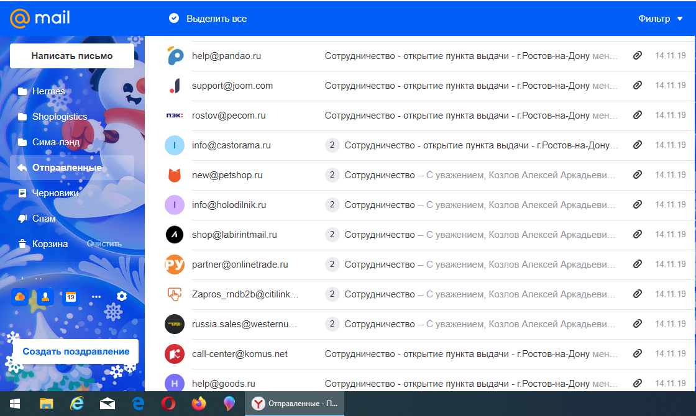
Task: Expand thread counter 2 in info@castorama.ru row
Action: click(x=332, y=145)
